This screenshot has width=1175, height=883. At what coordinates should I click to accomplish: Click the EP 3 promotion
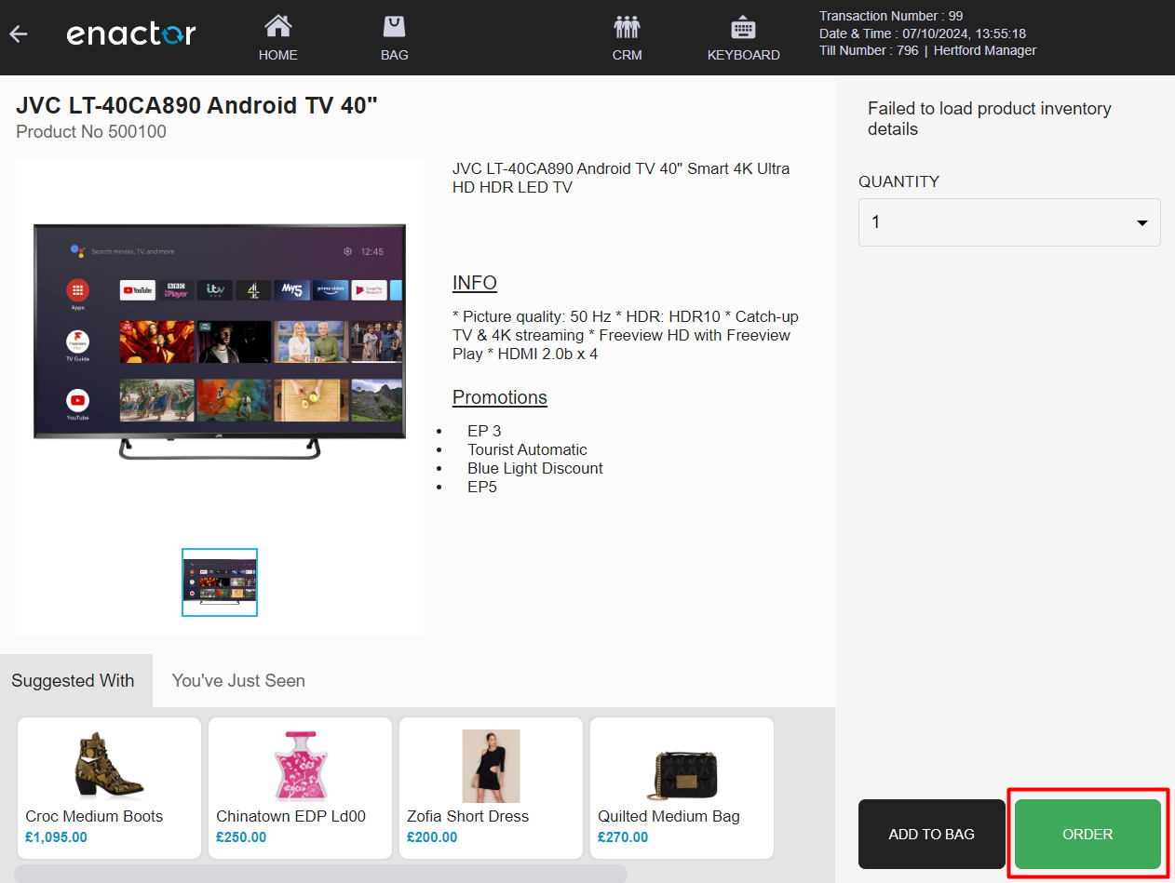click(x=484, y=431)
